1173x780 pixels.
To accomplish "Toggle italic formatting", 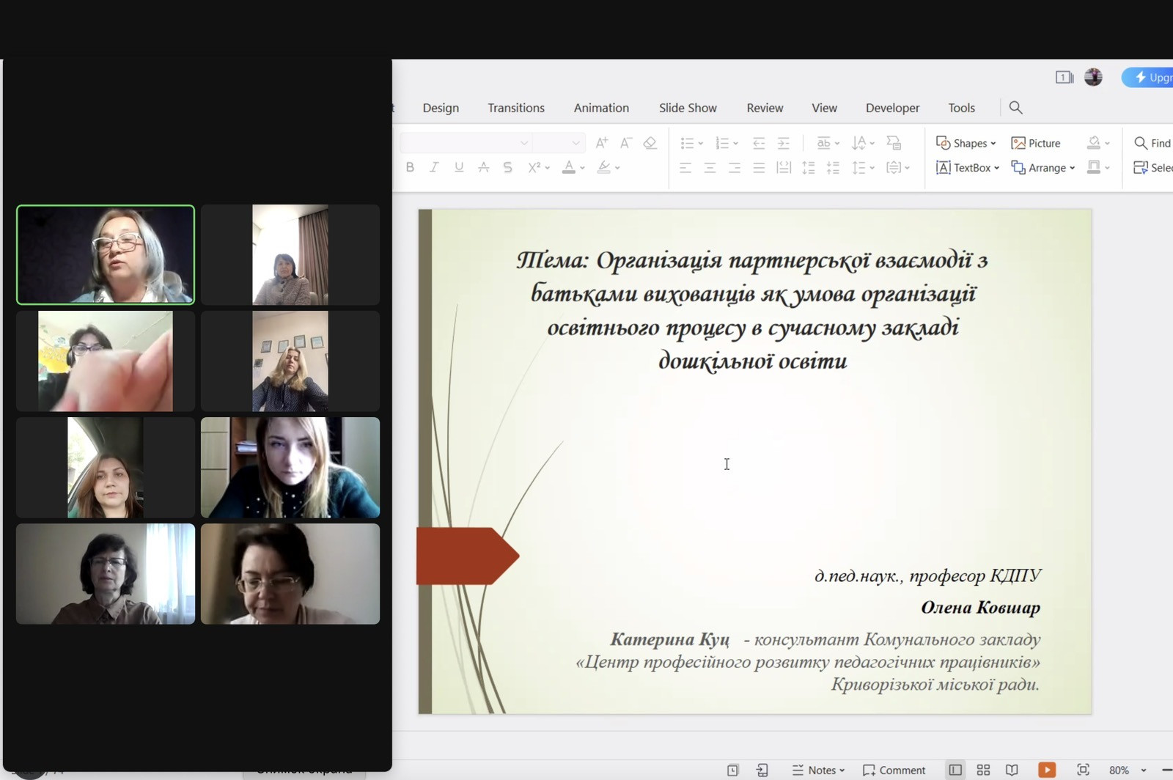I will (434, 167).
